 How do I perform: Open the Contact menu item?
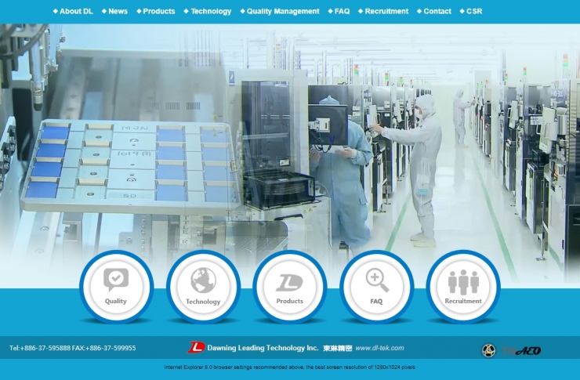[437, 11]
